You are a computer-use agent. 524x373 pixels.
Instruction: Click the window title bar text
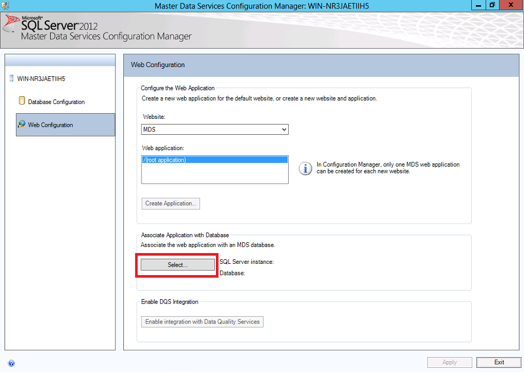click(261, 6)
